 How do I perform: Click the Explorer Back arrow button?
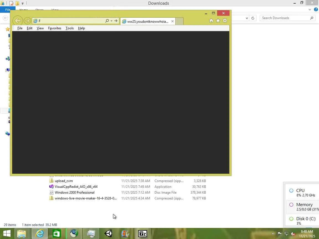(x=6, y=18)
